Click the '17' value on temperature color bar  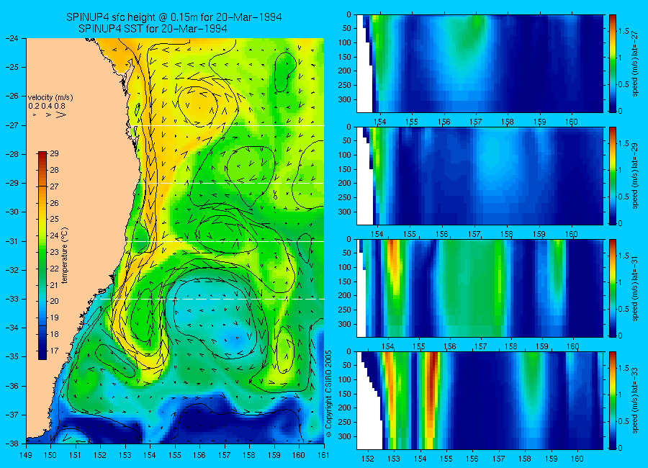coord(55,351)
